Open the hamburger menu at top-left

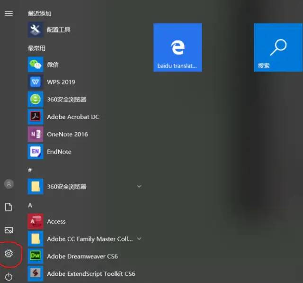click(9, 13)
